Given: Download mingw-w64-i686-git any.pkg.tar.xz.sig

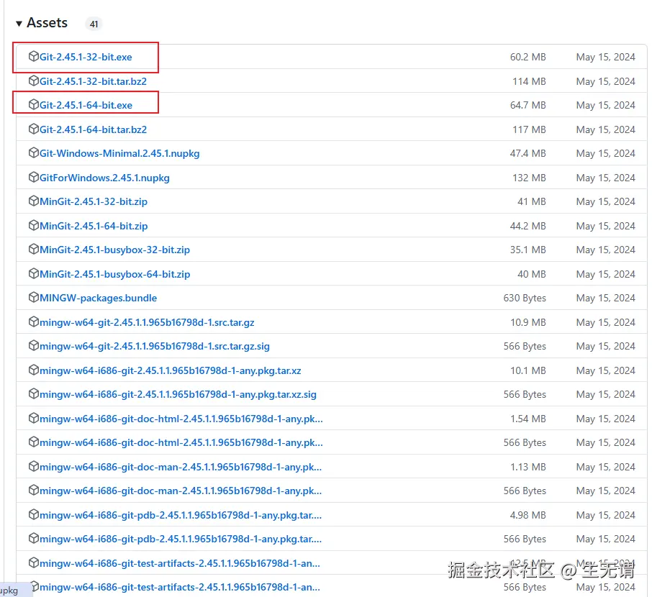Looking at the screenshot, I should click(178, 395).
